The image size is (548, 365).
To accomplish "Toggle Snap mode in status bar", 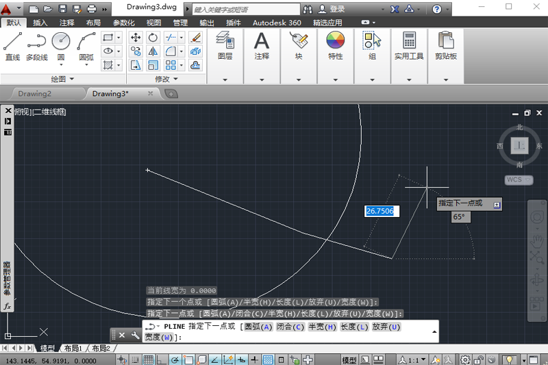I will pos(135,360).
